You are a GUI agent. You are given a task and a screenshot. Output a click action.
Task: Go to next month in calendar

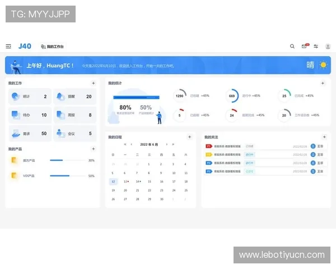(166, 145)
